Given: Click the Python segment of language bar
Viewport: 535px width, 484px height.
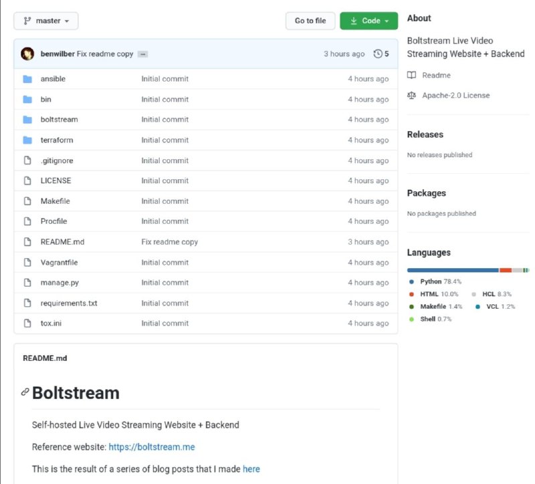Looking at the screenshot, I should click(x=453, y=271).
